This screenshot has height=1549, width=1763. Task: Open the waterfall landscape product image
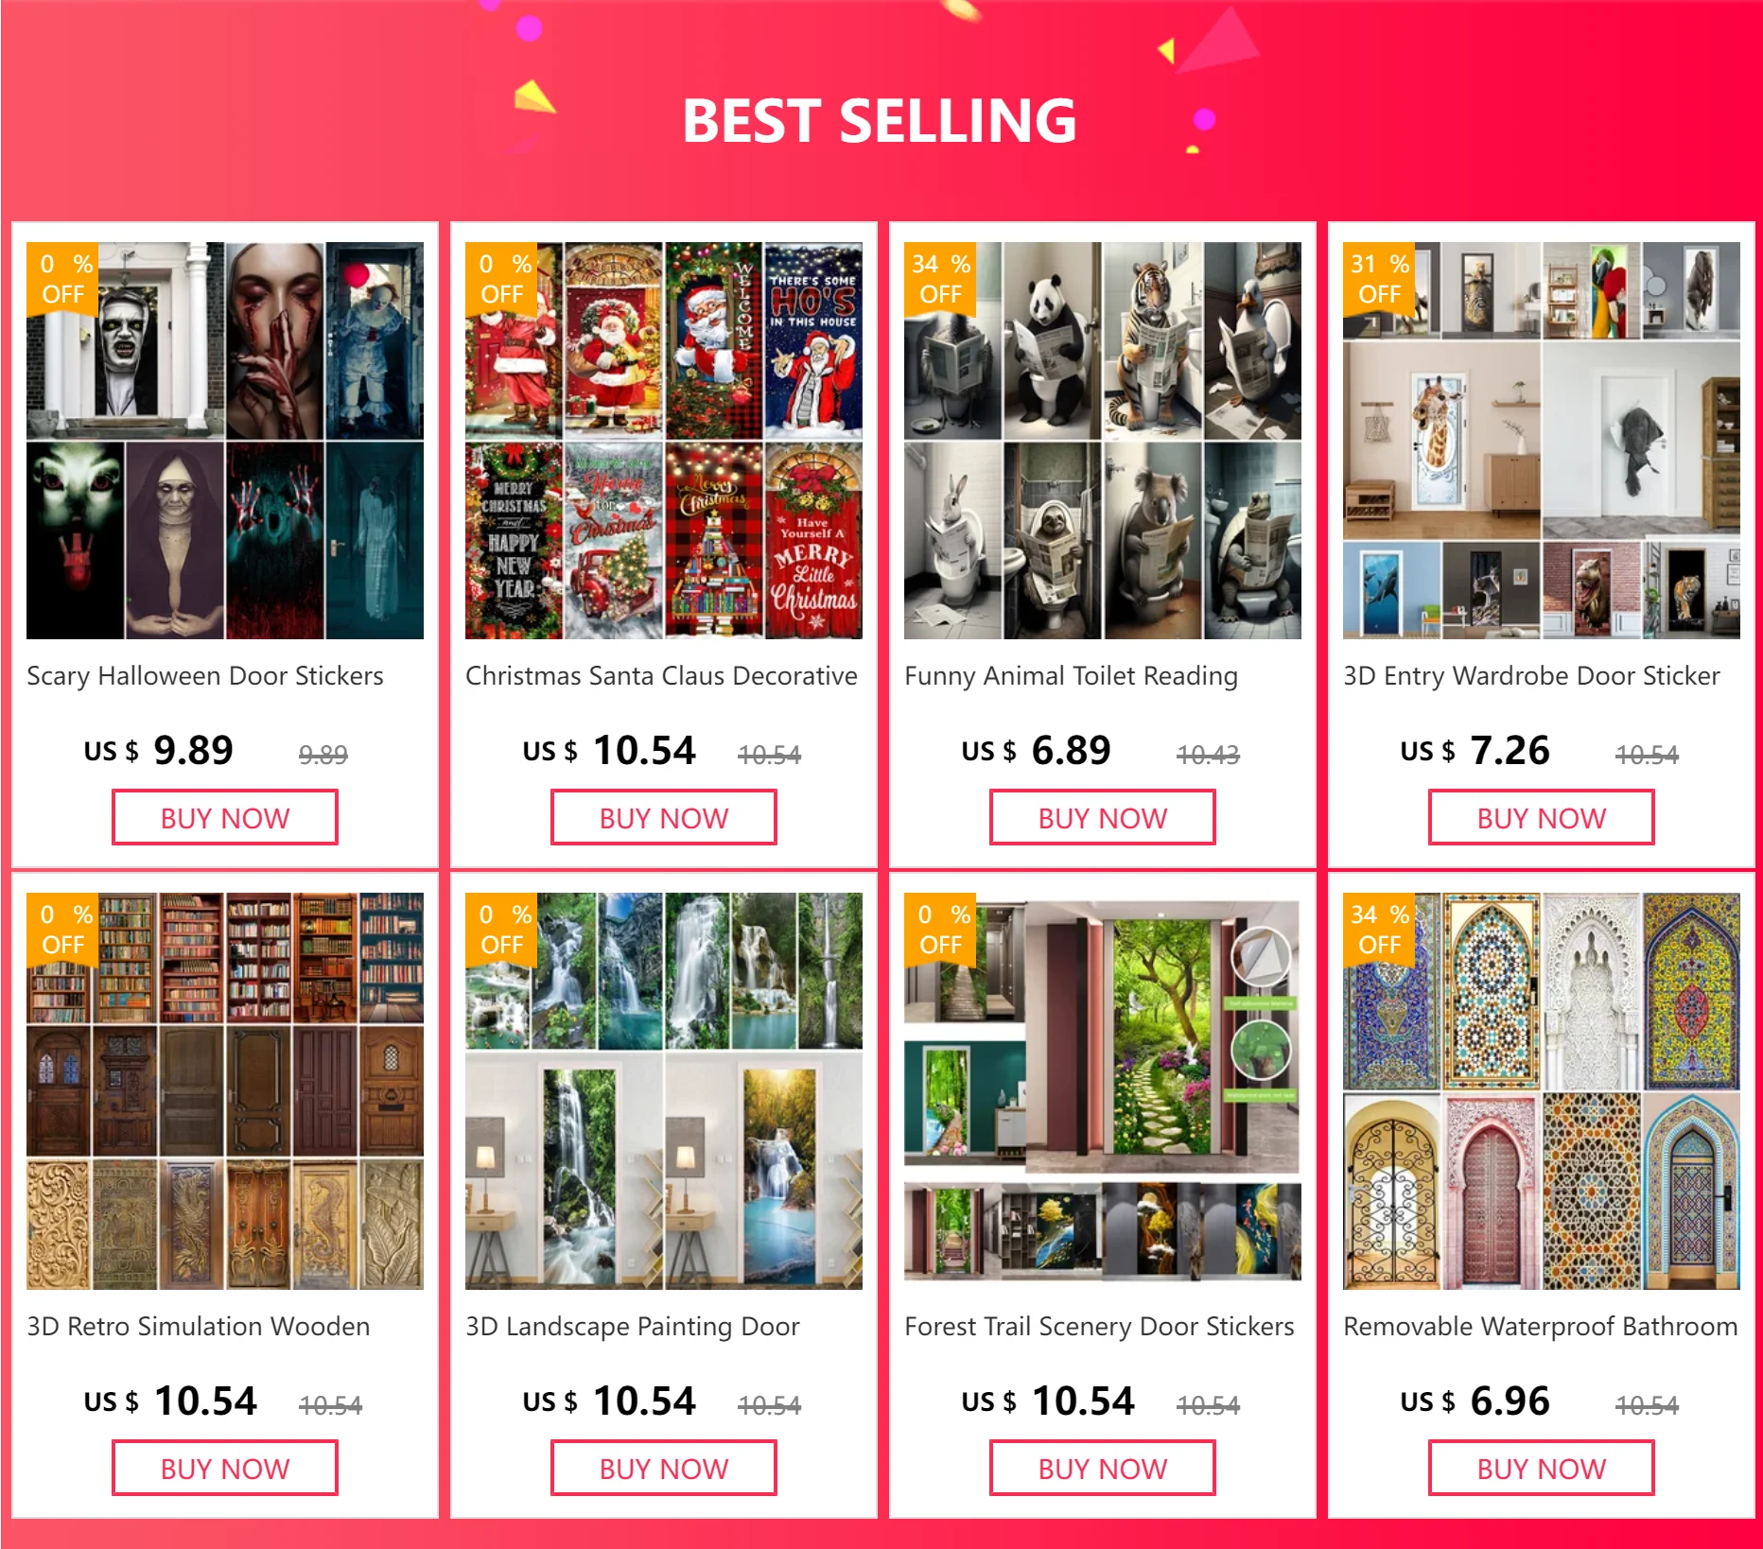(664, 1091)
